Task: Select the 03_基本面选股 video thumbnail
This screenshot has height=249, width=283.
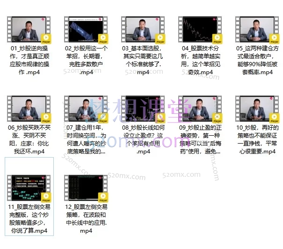Action: click(143, 29)
